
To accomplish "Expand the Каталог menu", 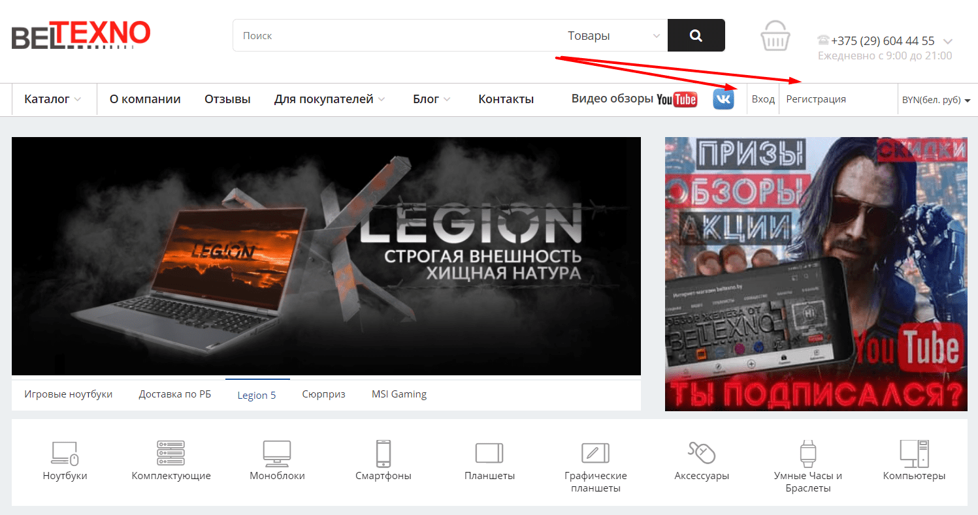I will point(53,99).
